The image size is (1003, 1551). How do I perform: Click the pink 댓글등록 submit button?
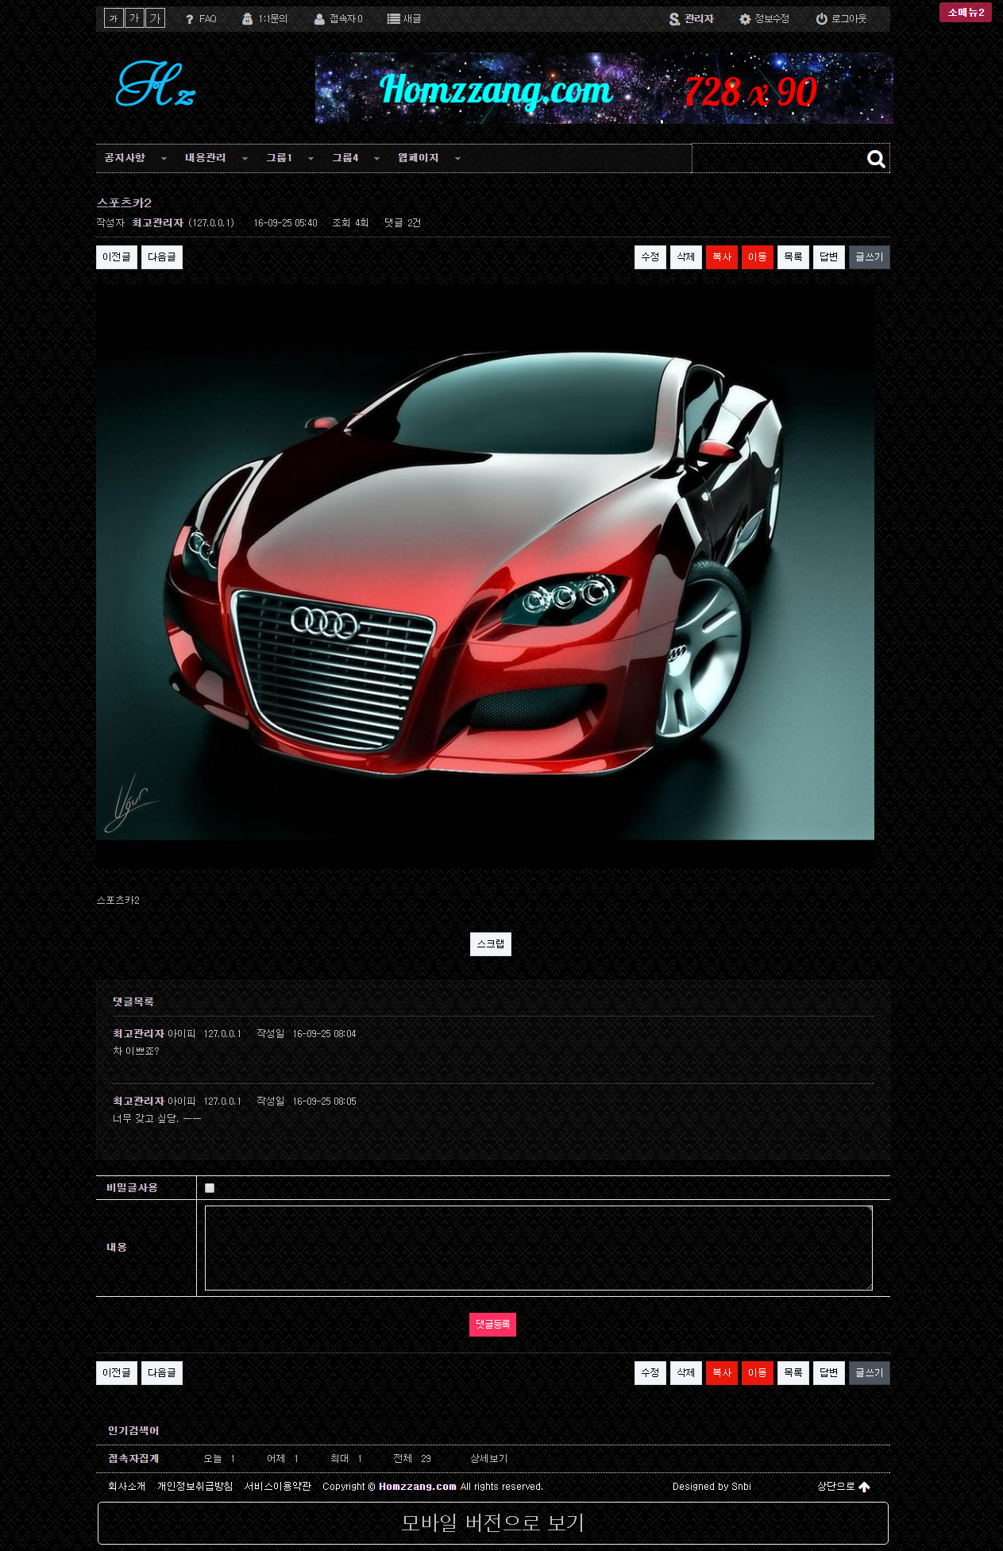click(x=492, y=1325)
